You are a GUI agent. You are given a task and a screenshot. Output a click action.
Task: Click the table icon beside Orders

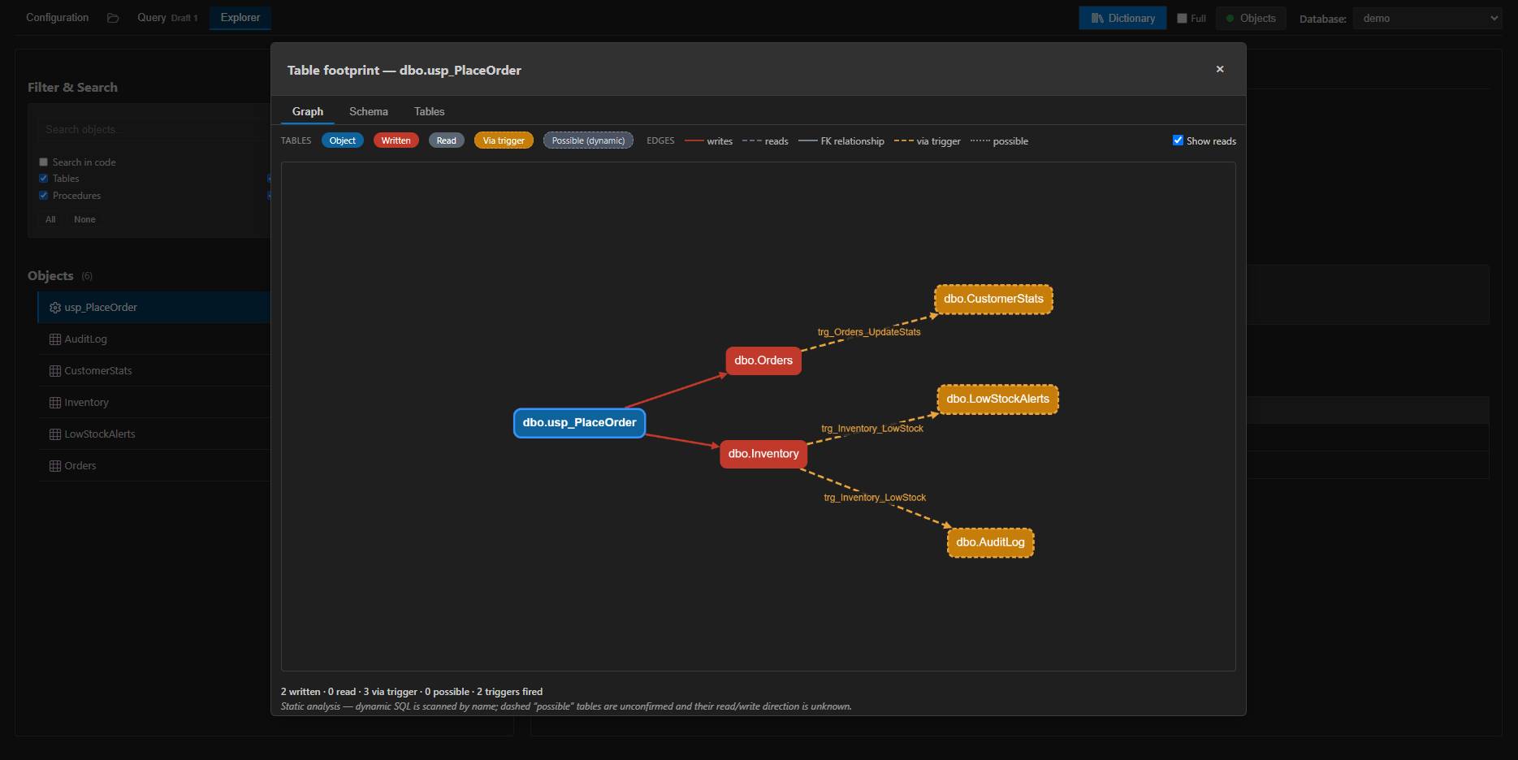[55, 466]
